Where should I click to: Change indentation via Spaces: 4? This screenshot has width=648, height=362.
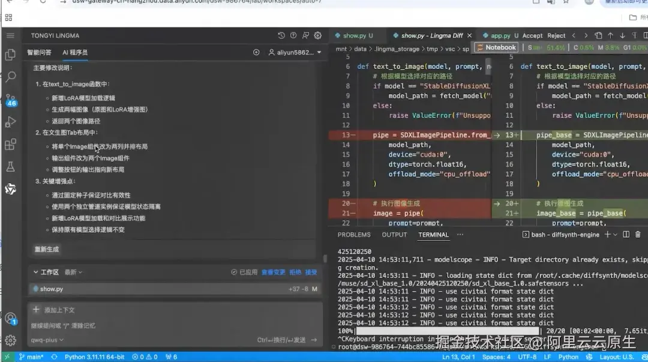[496, 357]
